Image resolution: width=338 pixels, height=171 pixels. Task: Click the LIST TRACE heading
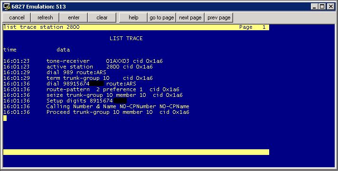pyautogui.click(x=126, y=38)
